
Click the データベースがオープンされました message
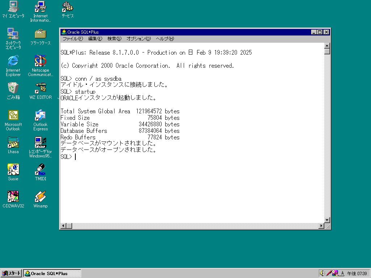pyautogui.click(x=108, y=150)
